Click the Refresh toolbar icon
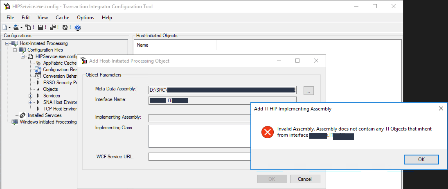 tap(65, 27)
